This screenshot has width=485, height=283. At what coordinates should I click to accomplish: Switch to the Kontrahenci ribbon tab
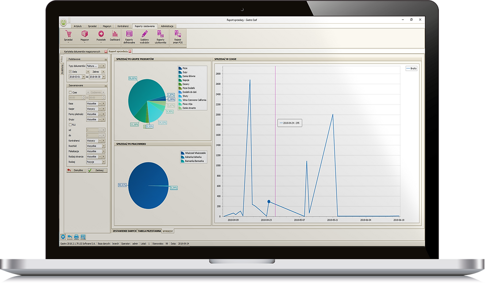coord(123,26)
